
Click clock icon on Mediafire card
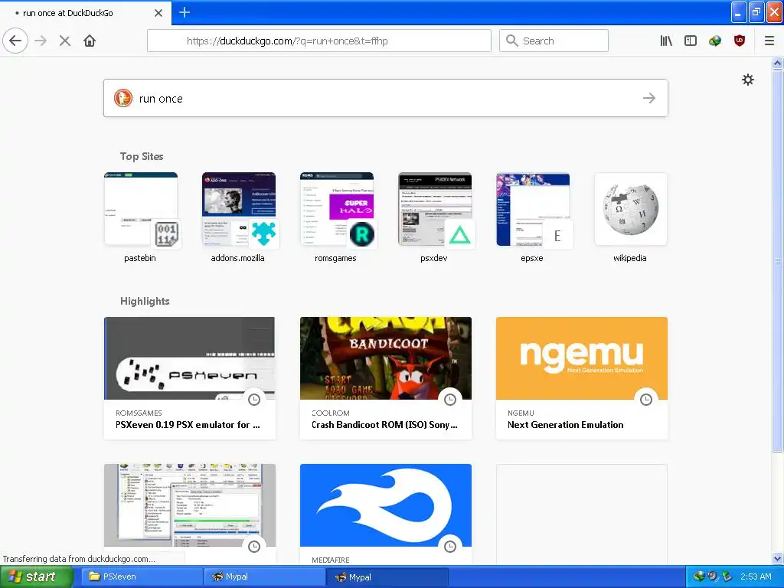pos(450,547)
